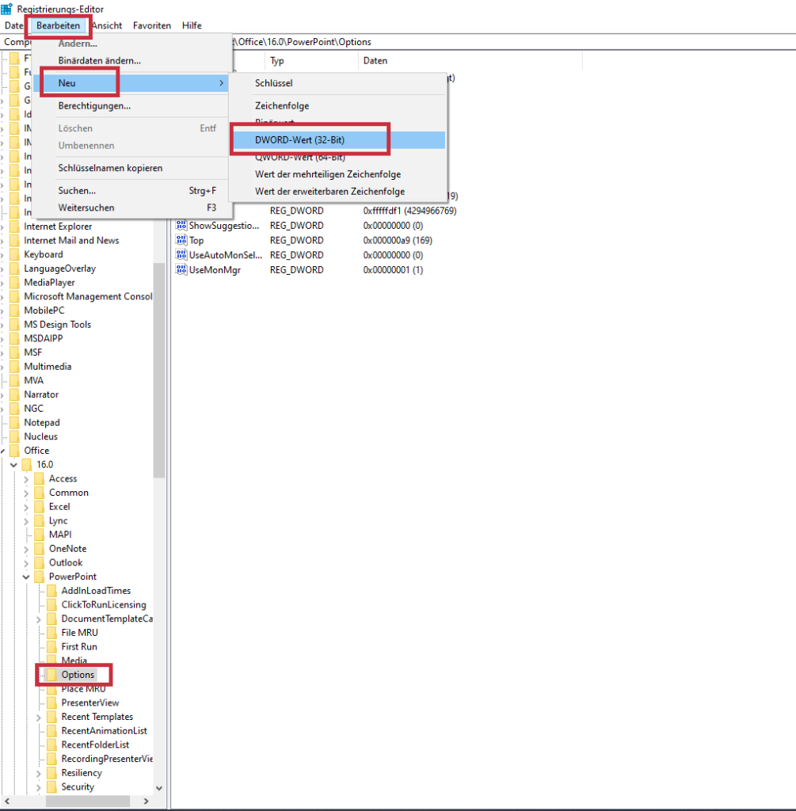Click the ShowSuggestio… DWORD value icon
The image size is (796, 811).
point(181,226)
